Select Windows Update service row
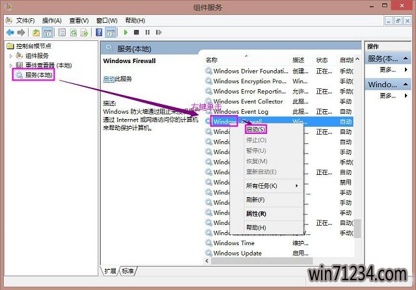The image size is (416, 290). (279, 253)
